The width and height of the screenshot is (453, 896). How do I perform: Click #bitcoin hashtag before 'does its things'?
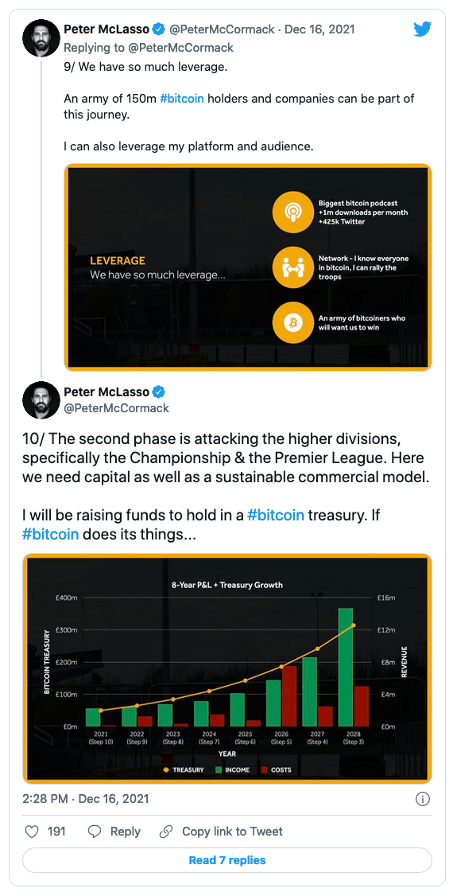point(51,536)
